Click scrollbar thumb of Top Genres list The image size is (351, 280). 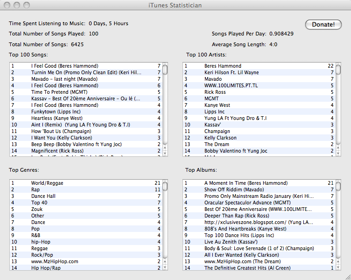point(165,186)
